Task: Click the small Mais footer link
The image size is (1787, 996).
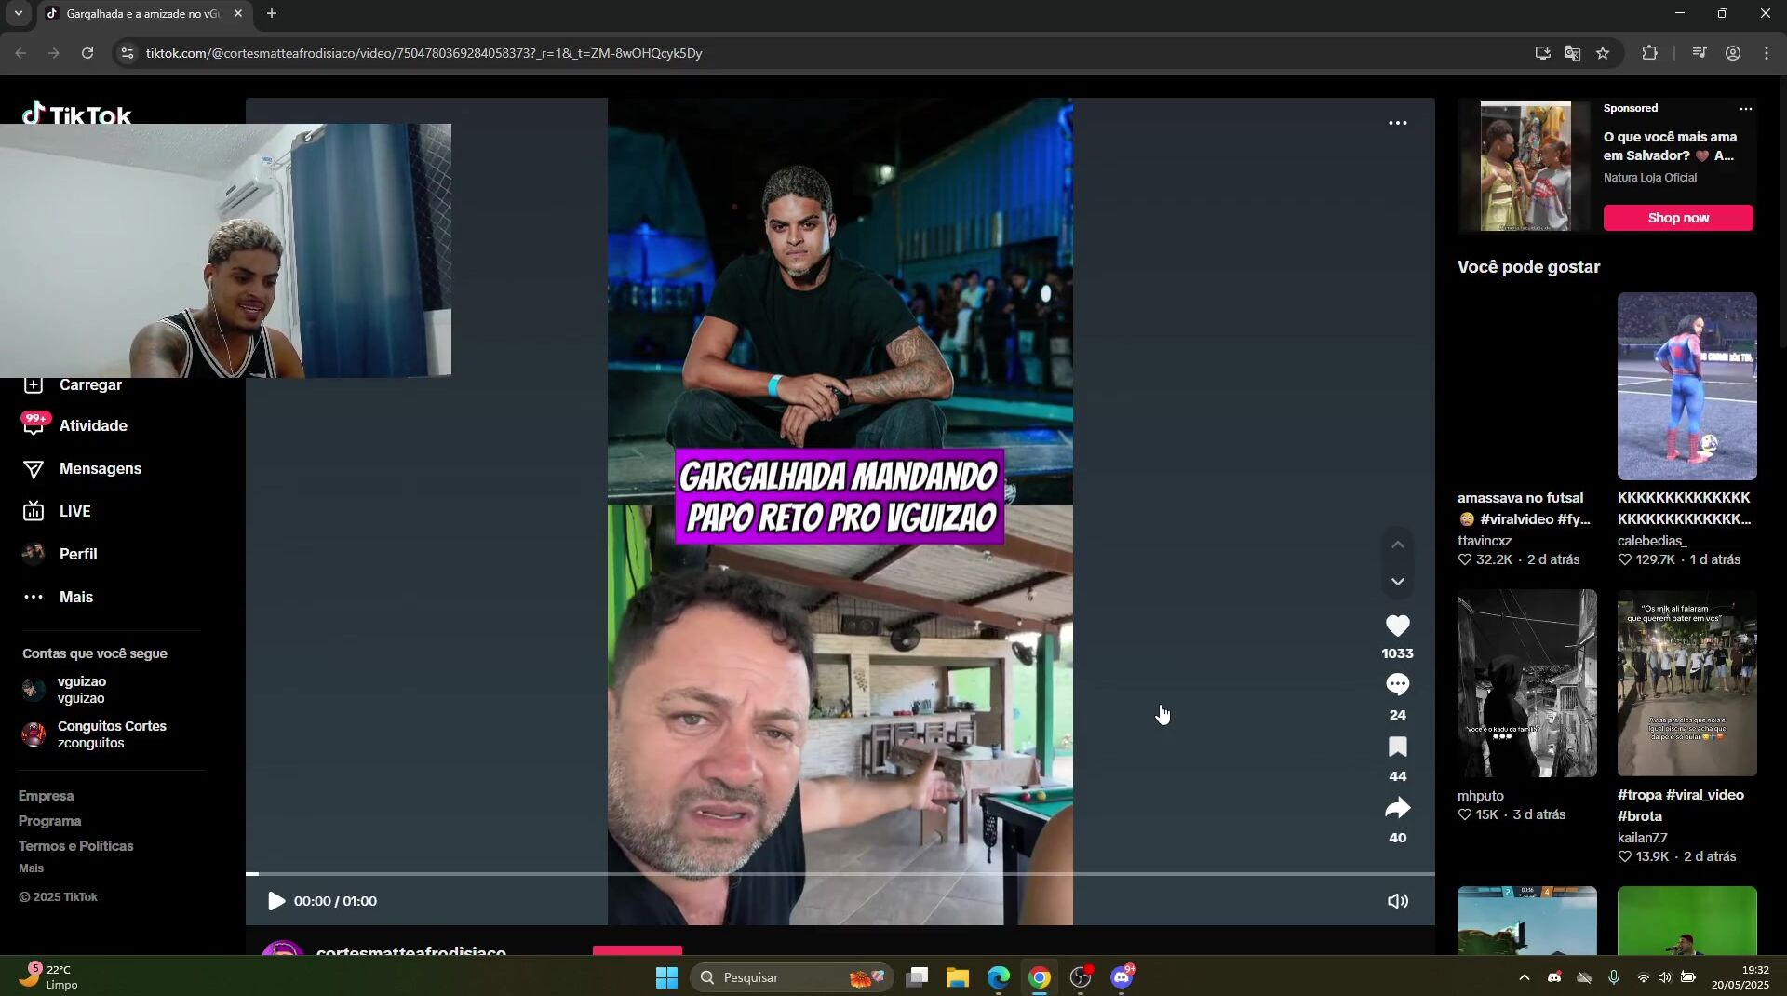Action: (x=31, y=868)
